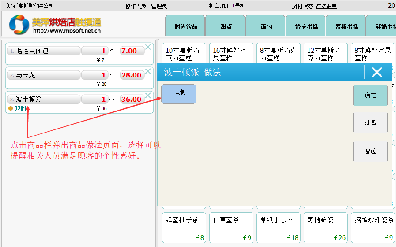Switch to 甜点 category tab
This screenshot has width=396, height=247.
pyautogui.click(x=226, y=26)
